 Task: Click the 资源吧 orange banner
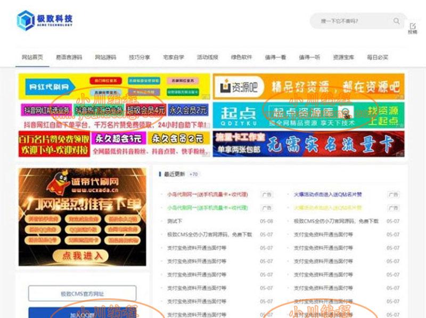click(309, 87)
